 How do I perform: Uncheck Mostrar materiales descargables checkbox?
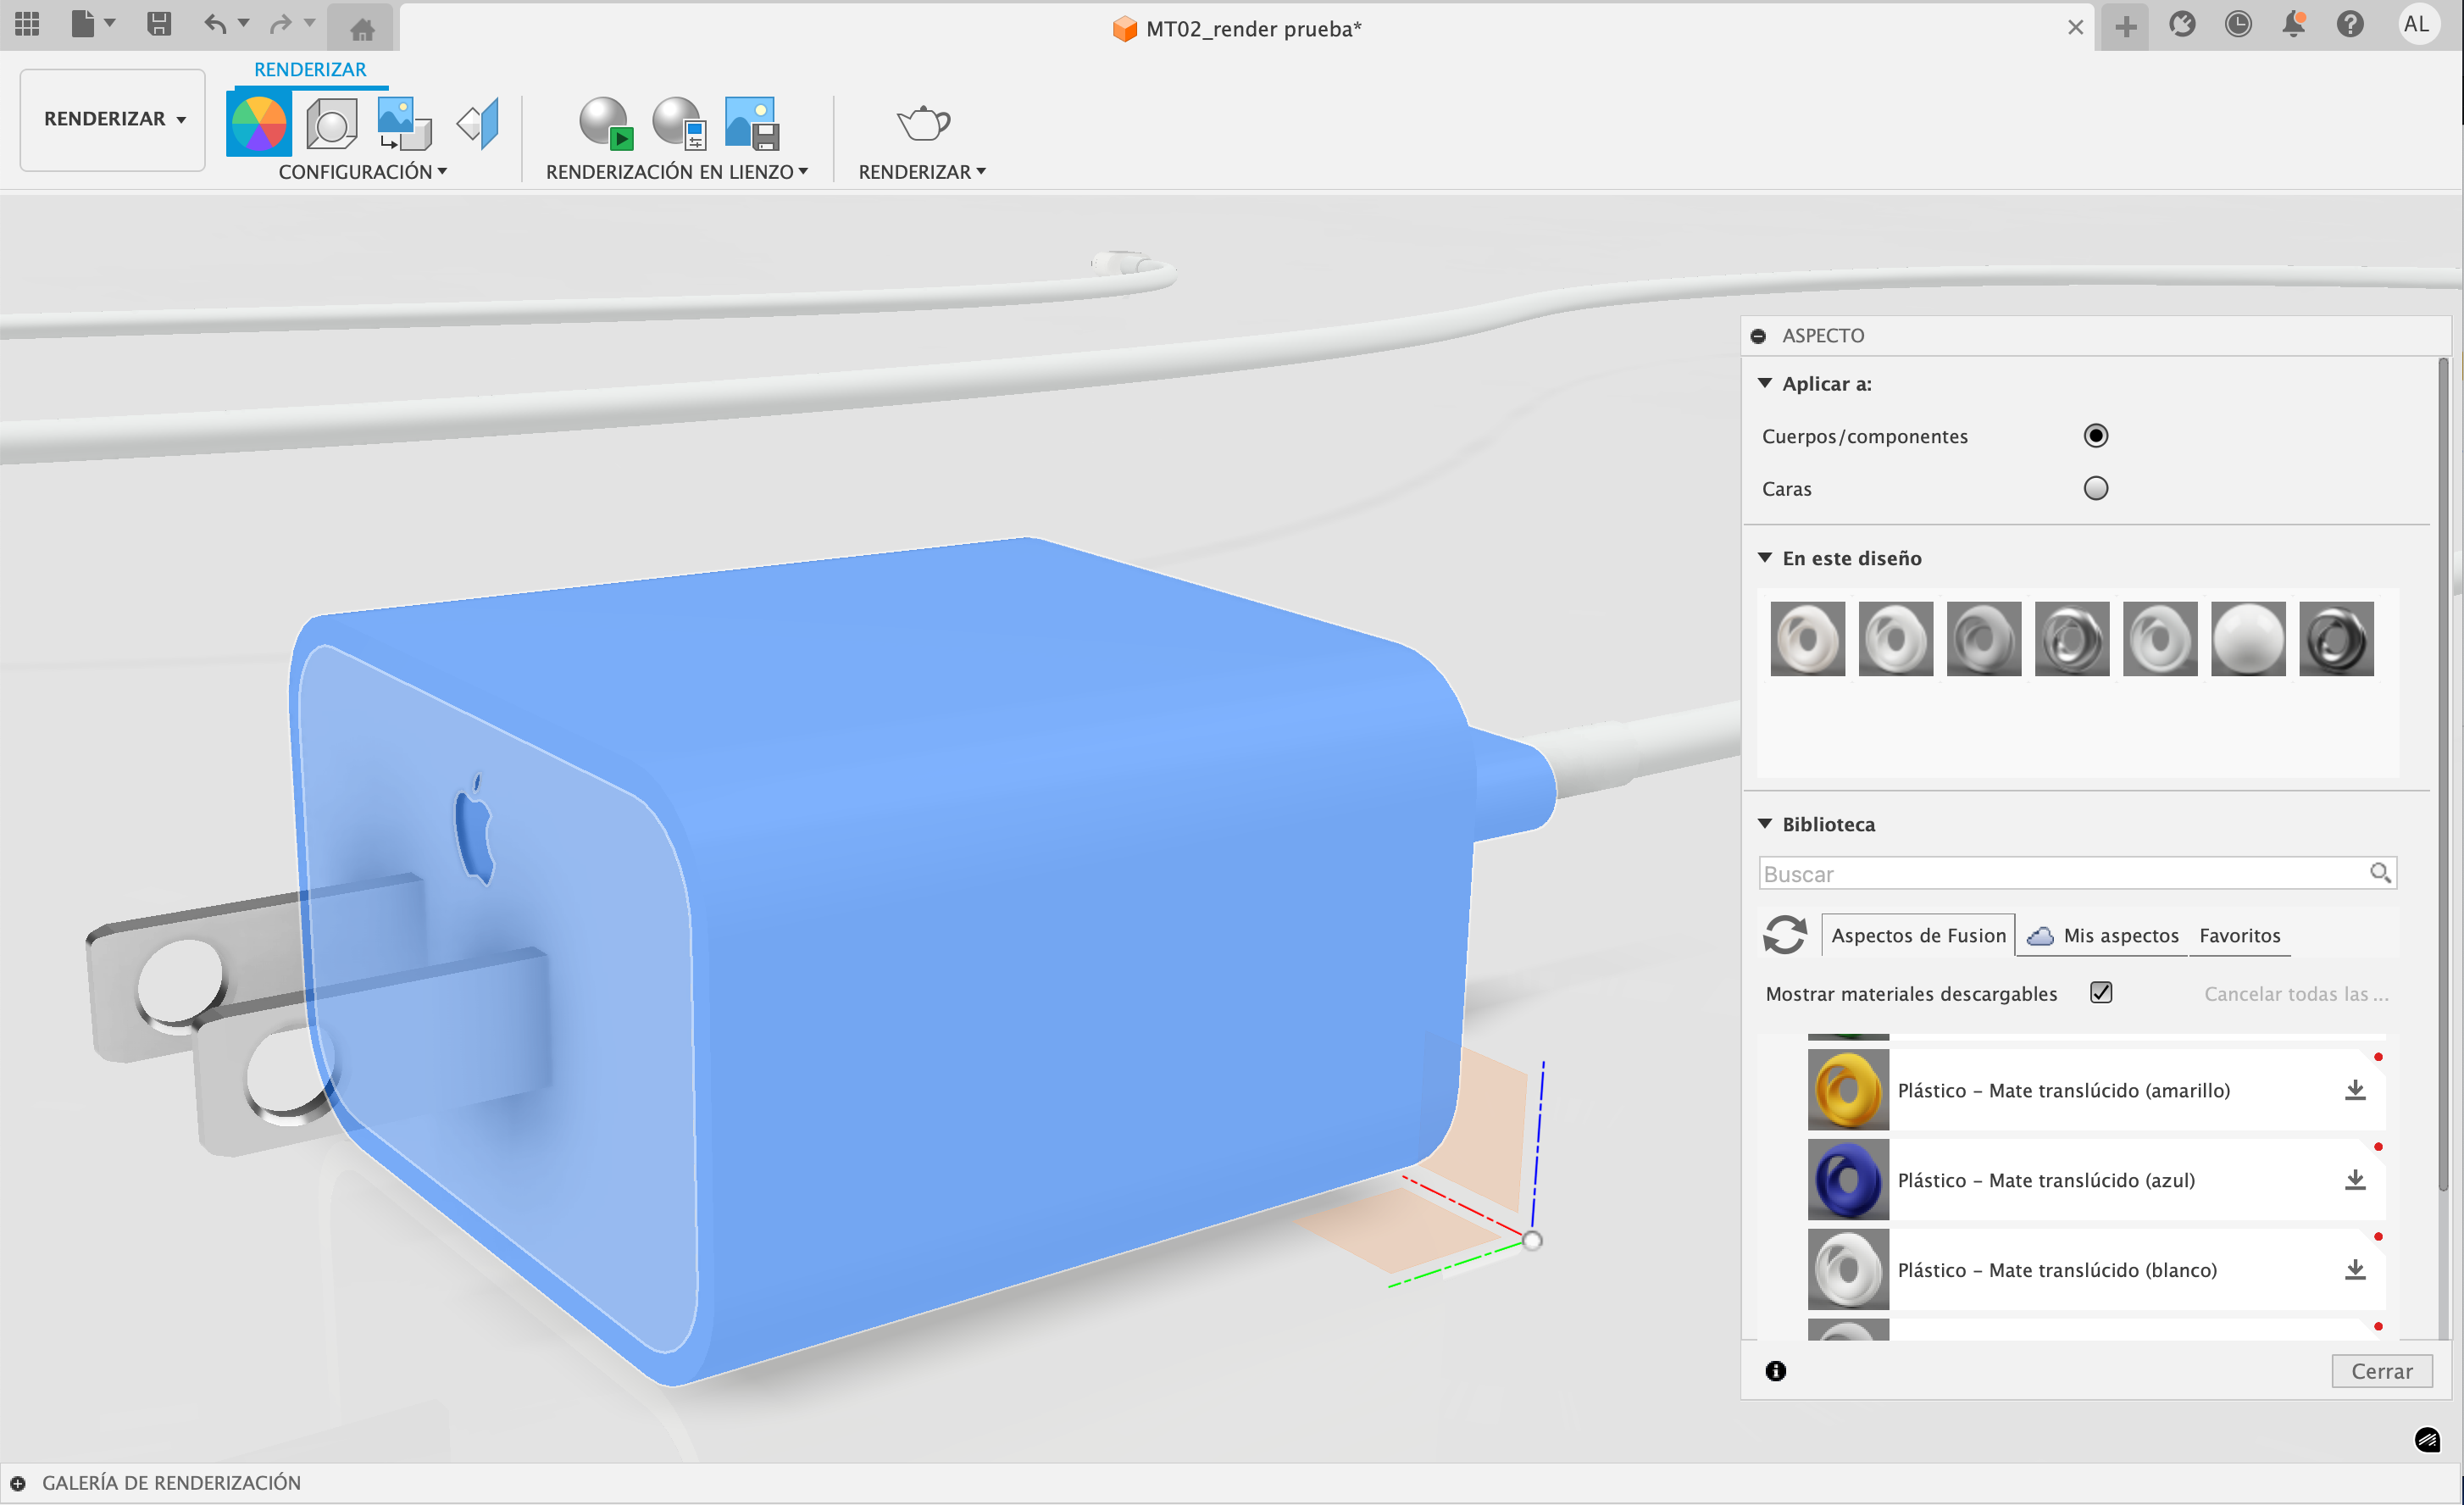click(x=2101, y=993)
